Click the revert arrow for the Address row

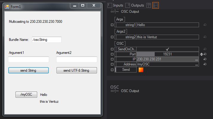pos(205,64)
